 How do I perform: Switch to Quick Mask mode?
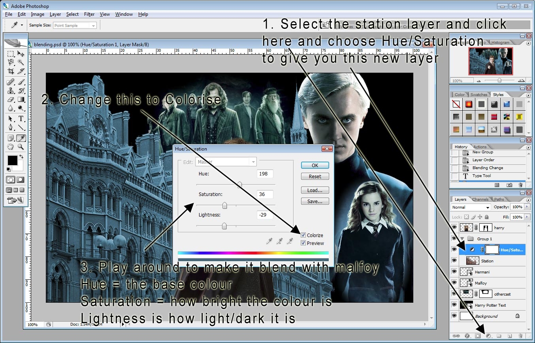tap(20, 179)
